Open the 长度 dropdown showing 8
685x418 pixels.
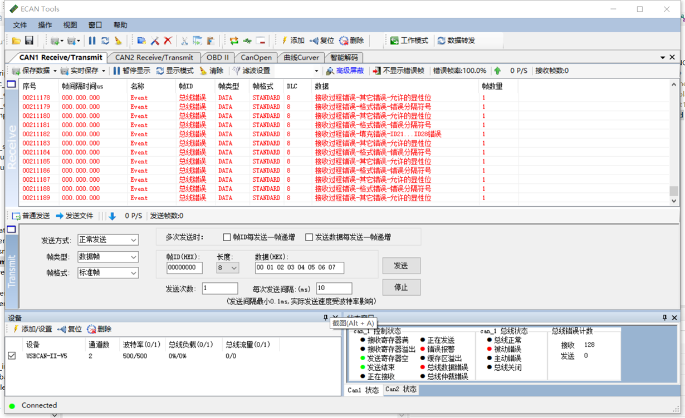228,267
